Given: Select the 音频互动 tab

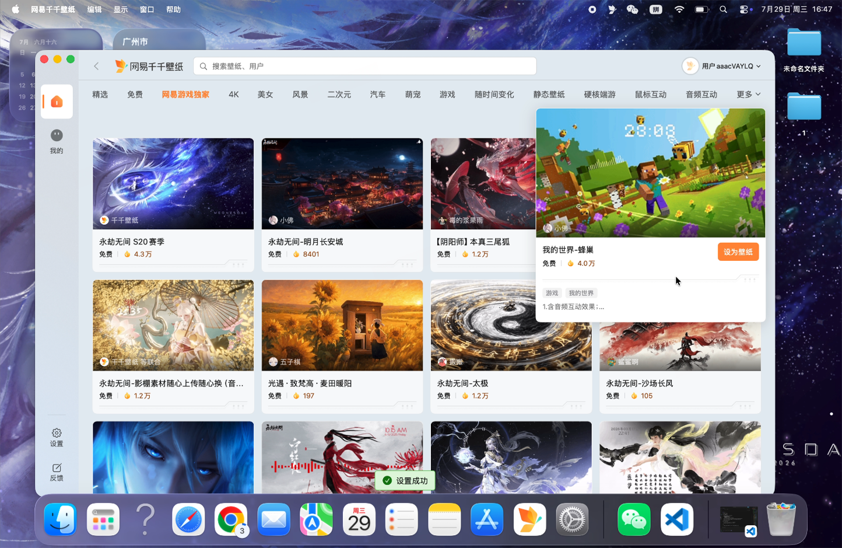Looking at the screenshot, I should [x=701, y=95].
